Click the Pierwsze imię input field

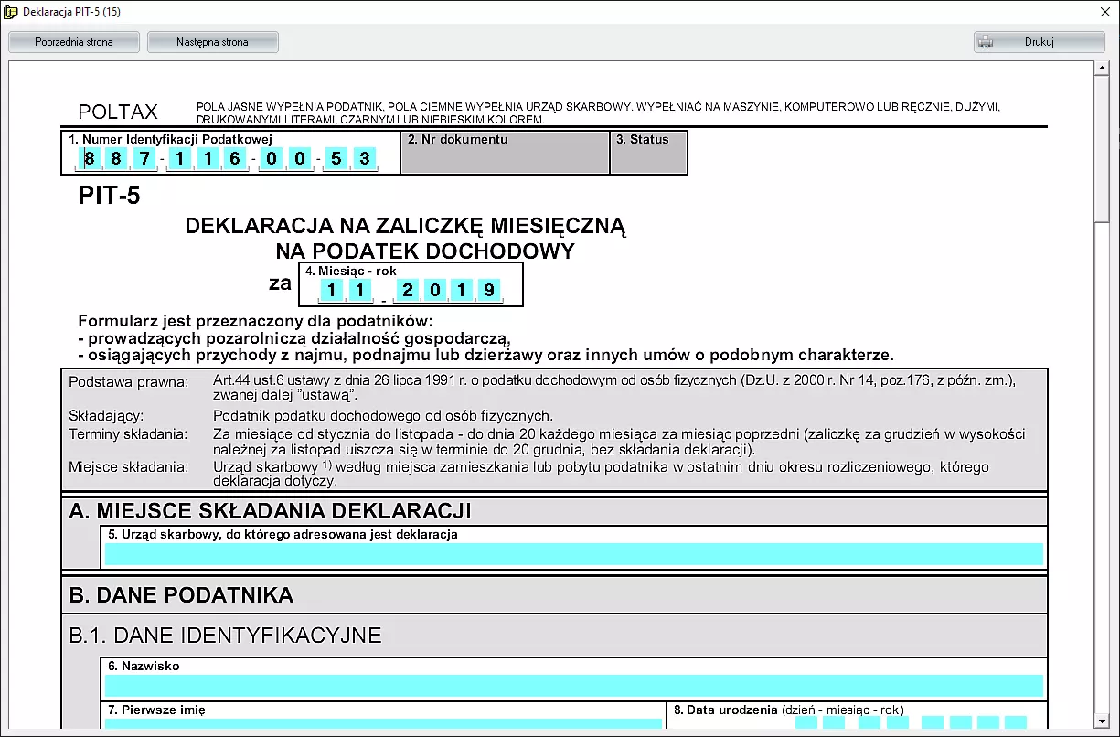(383, 724)
